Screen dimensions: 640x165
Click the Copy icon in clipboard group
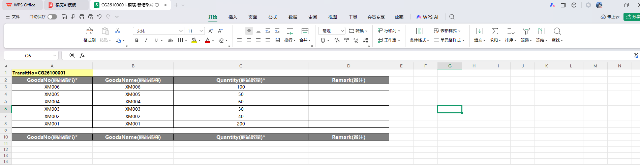point(118,40)
